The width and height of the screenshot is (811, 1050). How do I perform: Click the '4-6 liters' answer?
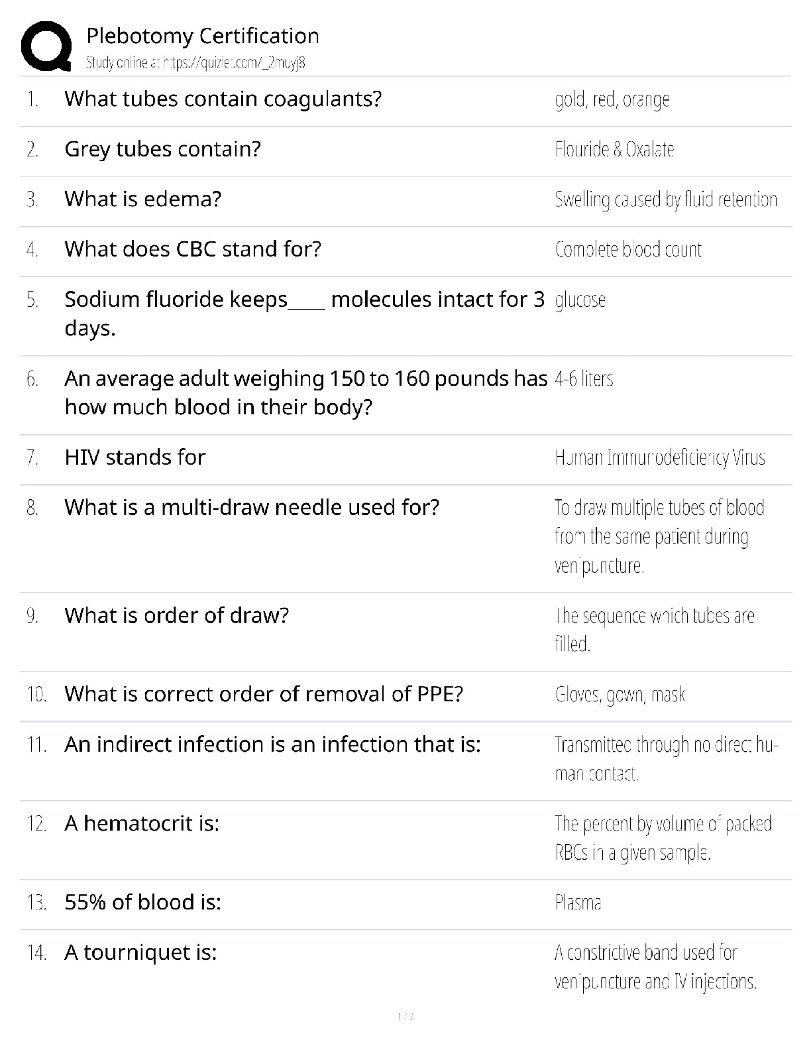click(x=584, y=379)
